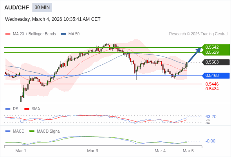Click the '9MA' legend label

click(36, 109)
